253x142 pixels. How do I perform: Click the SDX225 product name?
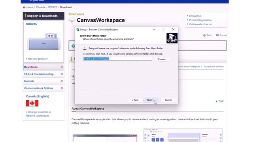(31, 24)
